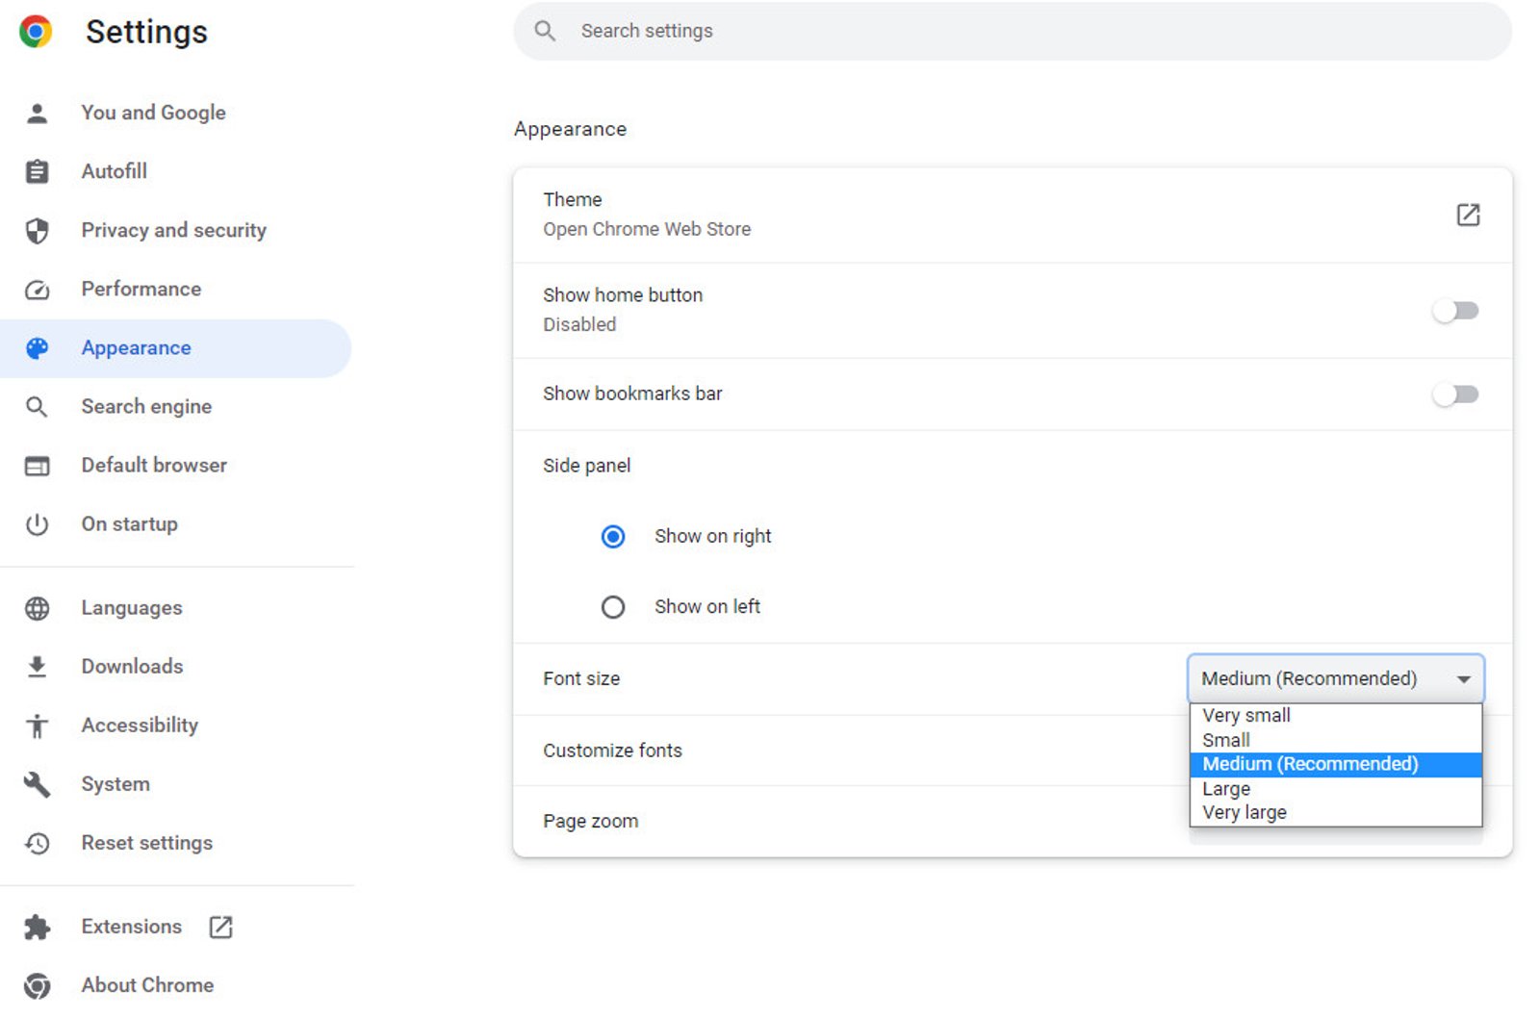Go to Downloads settings
Viewport: 1540px width, 1018px height.
(175, 667)
